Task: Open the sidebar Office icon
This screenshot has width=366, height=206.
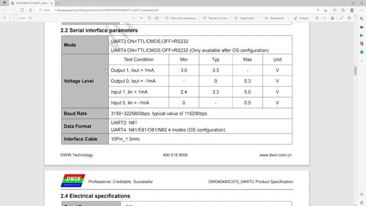Action: click(361, 43)
